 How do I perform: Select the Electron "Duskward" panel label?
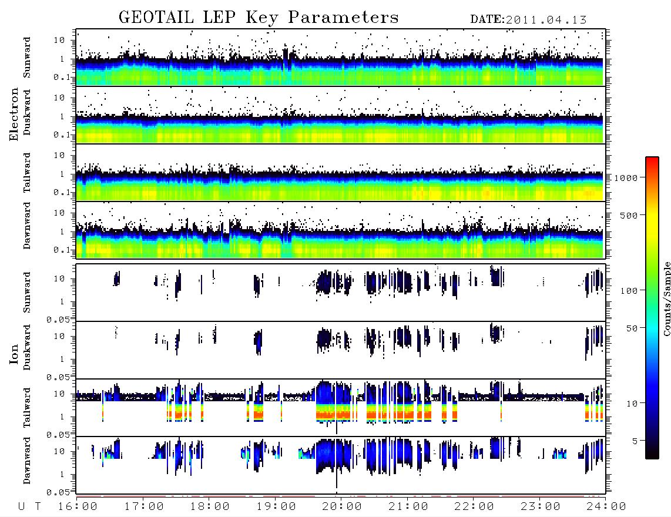click(27, 112)
